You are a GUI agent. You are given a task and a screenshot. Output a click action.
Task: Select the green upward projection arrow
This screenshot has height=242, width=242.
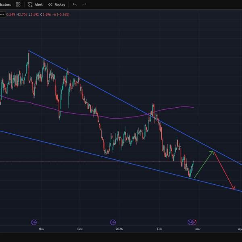204,164
